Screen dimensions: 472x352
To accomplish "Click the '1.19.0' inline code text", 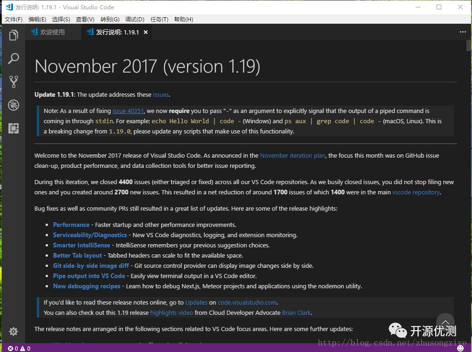I will pyautogui.click(x=120, y=132).
